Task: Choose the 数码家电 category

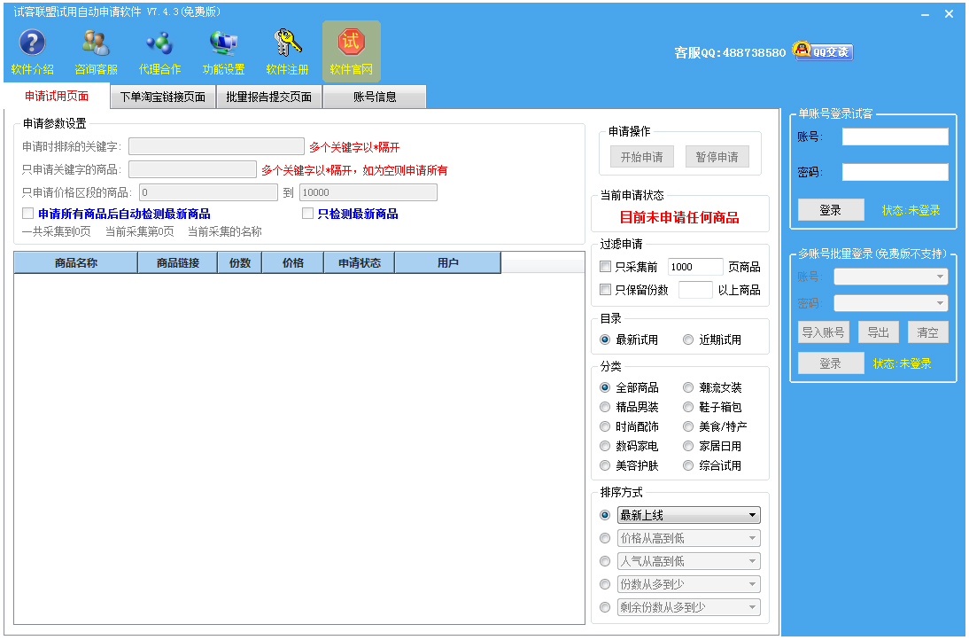Action: click(x=605, y=446)
